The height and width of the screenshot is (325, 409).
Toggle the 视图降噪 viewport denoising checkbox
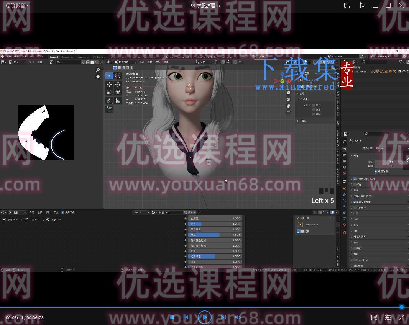[376, 171]
